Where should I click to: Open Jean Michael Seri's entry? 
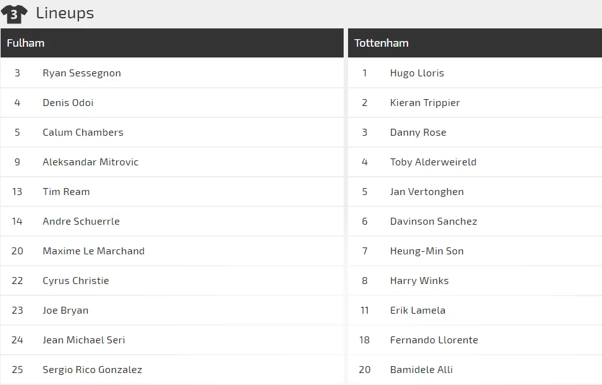[x=84, y=340]
